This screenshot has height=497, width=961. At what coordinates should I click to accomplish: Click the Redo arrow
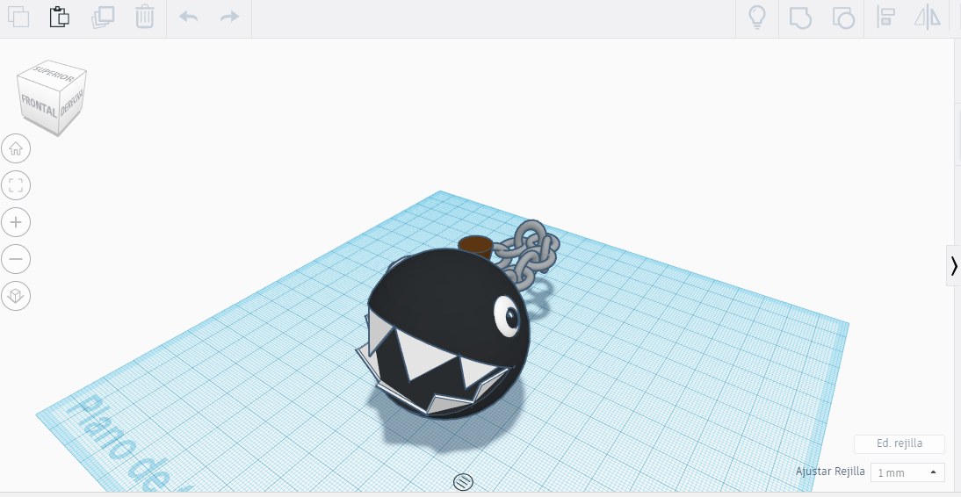(229, 17)
